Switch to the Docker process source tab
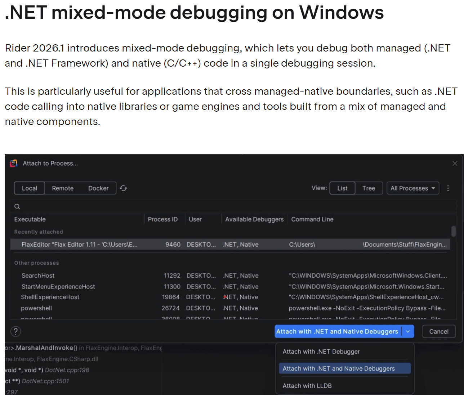This screenshot has height=398, width=468. point(98,188)
